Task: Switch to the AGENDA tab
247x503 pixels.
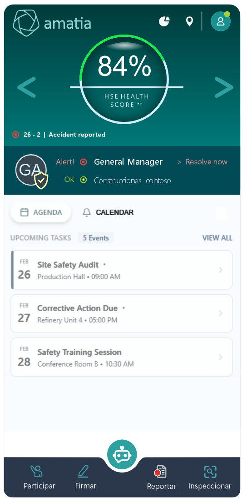Action: pos(41,212)
